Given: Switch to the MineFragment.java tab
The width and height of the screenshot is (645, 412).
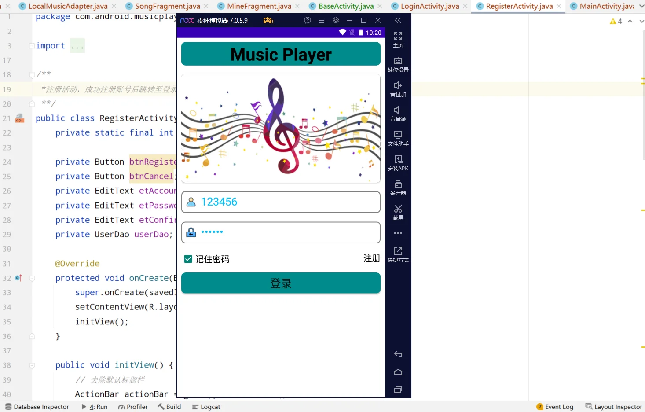Looking at the screenshot, I should point(254,6).
